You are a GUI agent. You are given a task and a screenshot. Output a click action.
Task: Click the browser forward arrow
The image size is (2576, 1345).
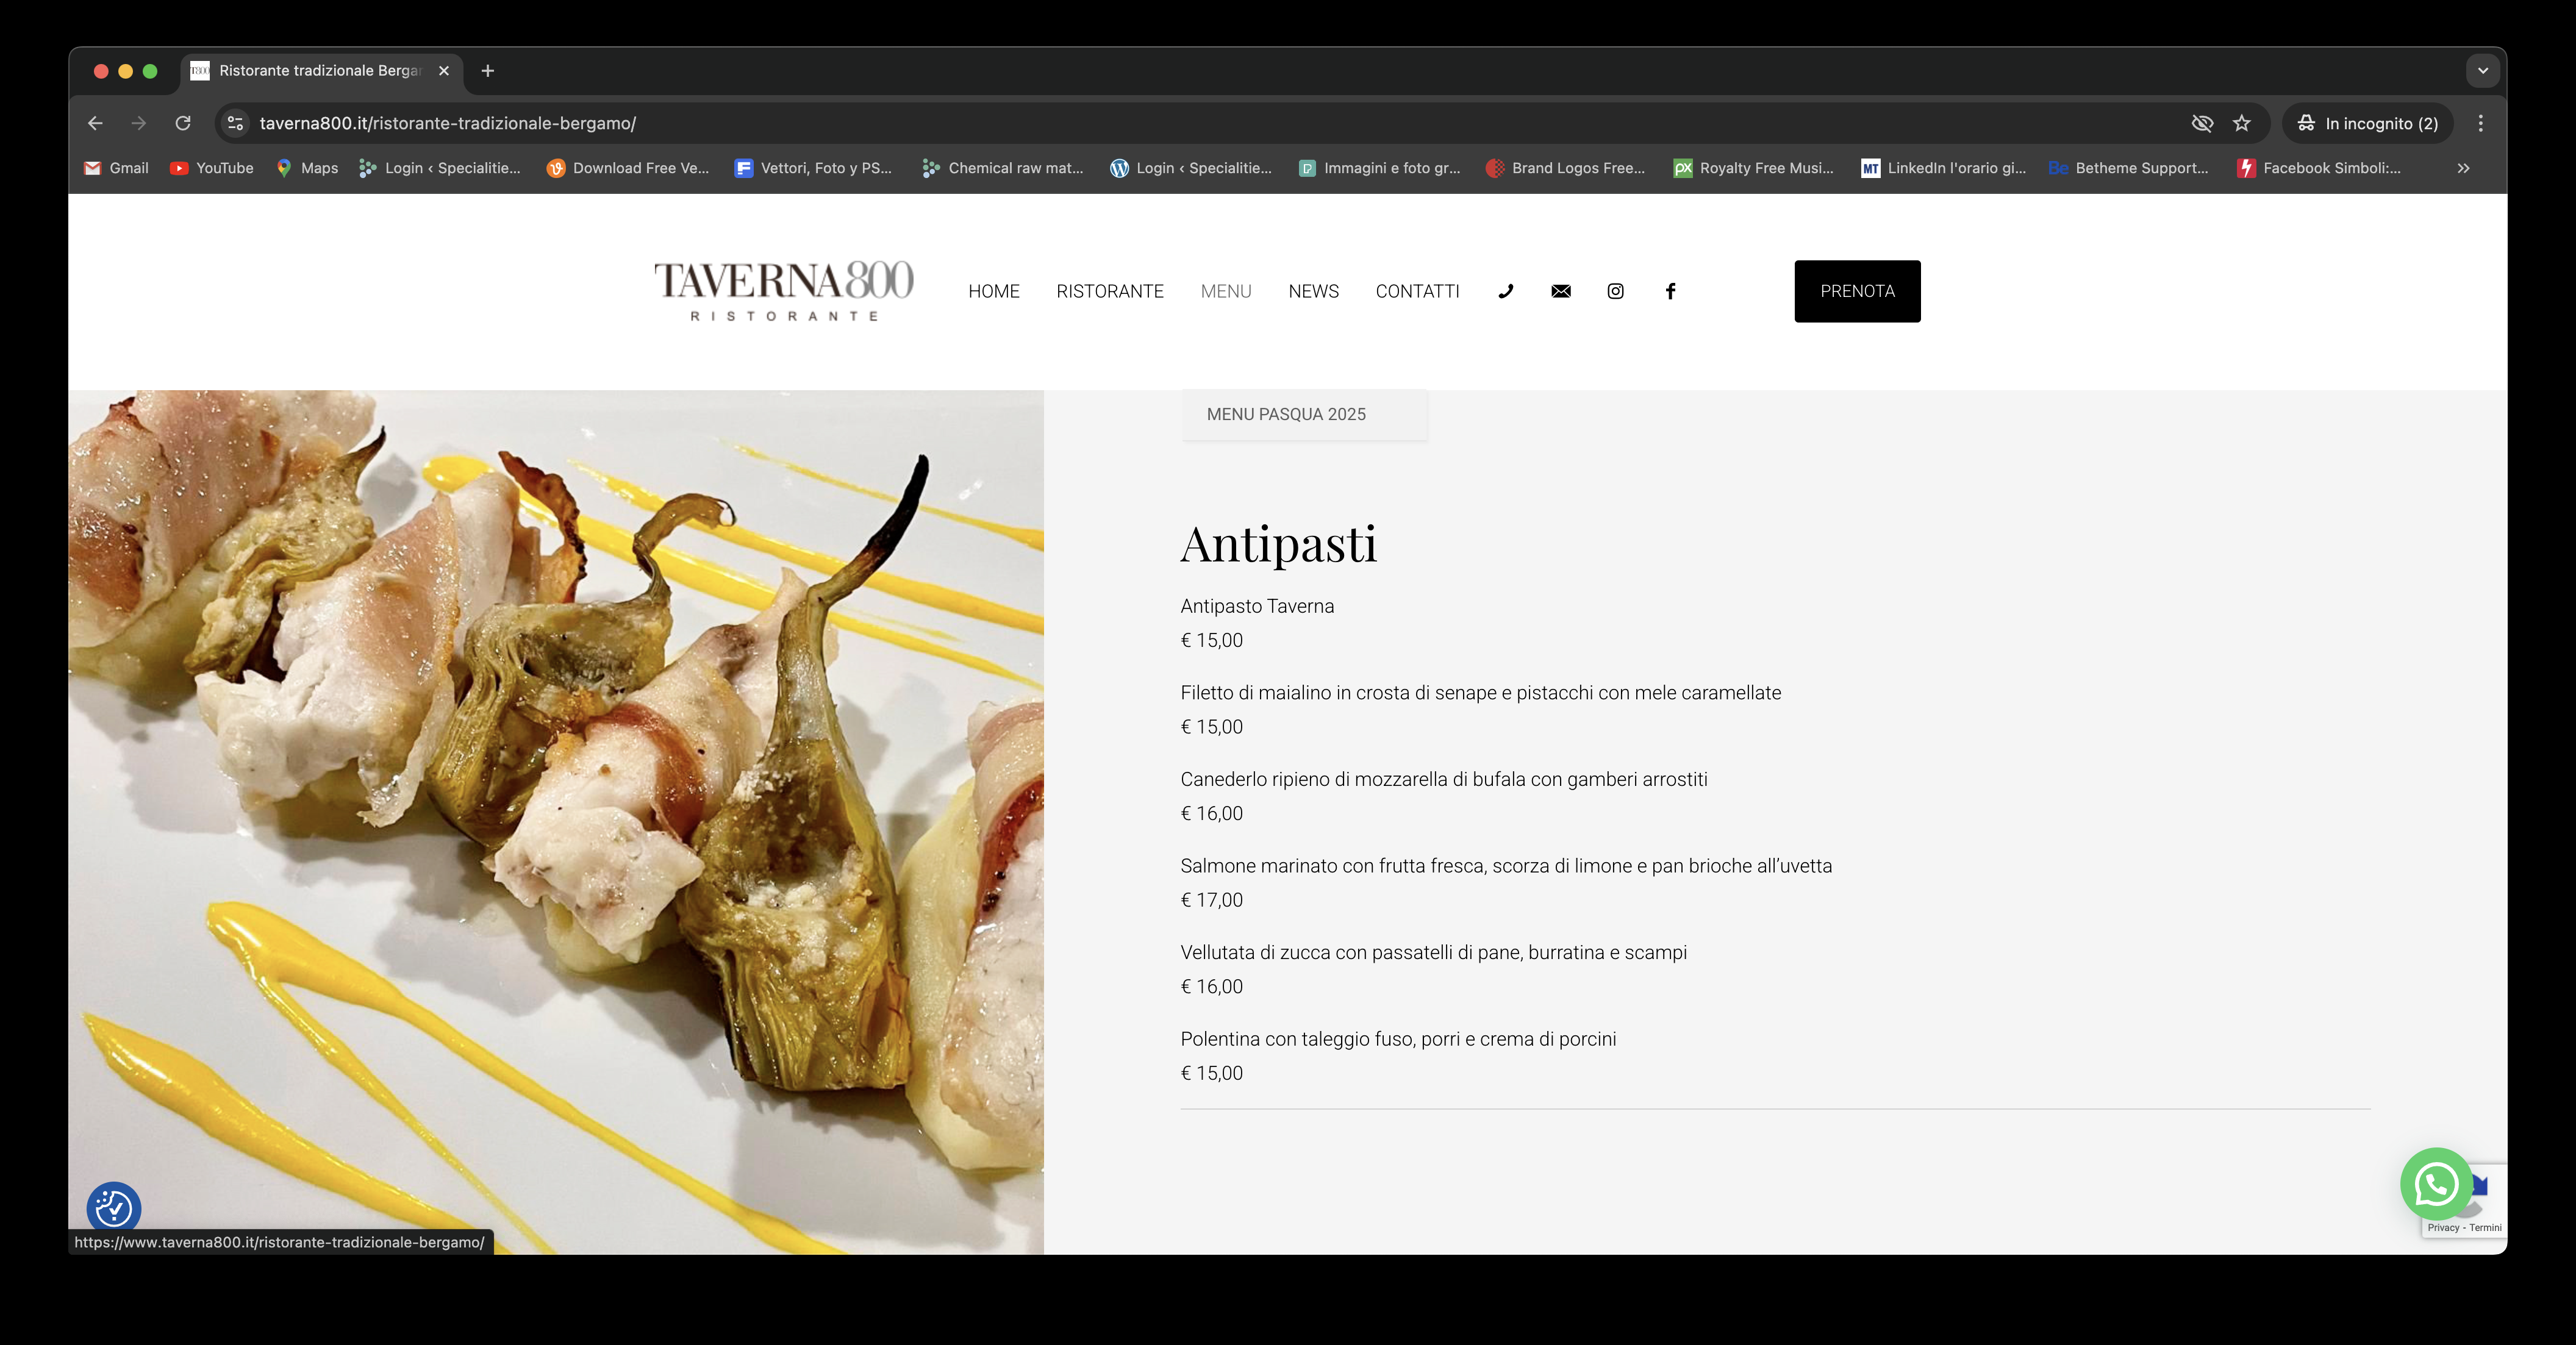pyautogui.click(x=139, y=123)
